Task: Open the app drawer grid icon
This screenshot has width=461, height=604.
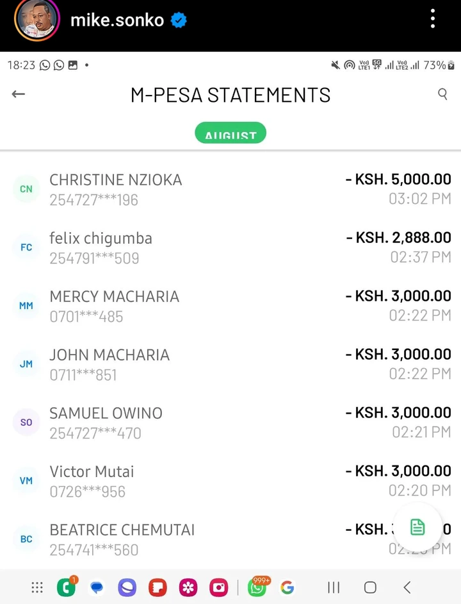Action: click(37, 587)
